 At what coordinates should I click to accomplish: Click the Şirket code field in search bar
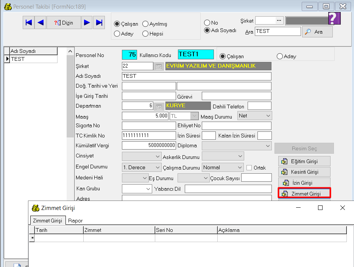[x=266, y=20]
